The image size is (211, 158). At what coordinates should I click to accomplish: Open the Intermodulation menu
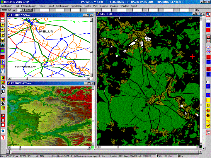pos(29,6)
